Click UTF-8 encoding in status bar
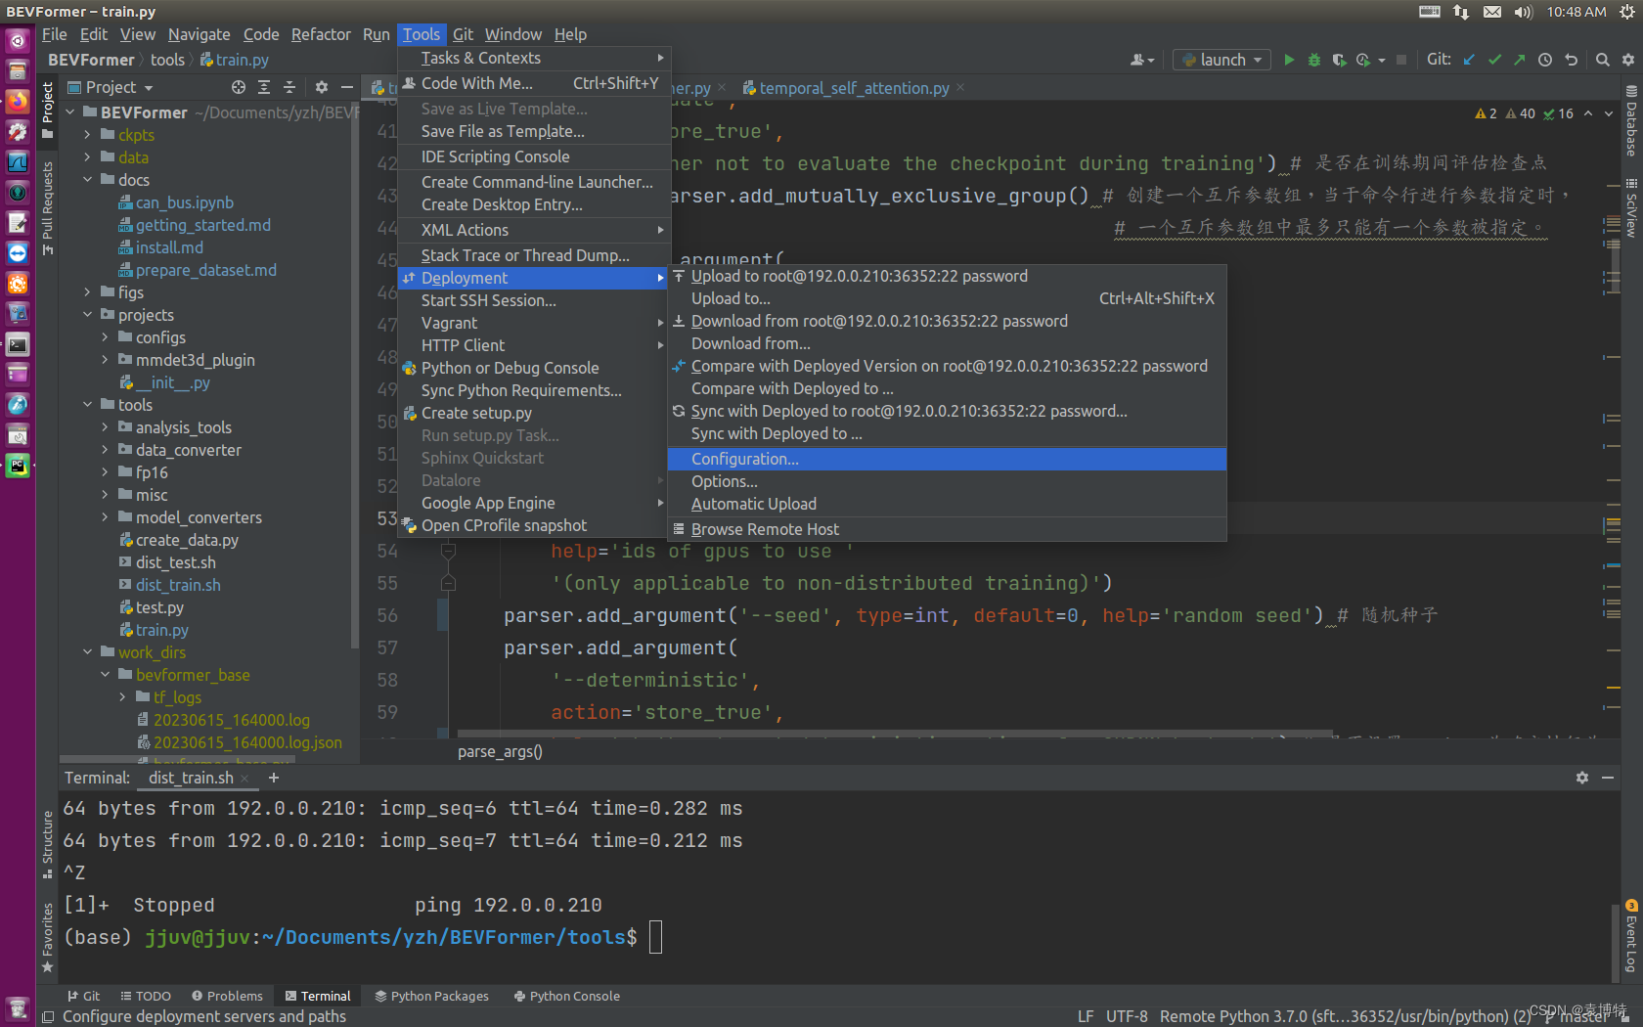Image resolution: width=1643 pixels, height=1027 pixels. 1127,1017
